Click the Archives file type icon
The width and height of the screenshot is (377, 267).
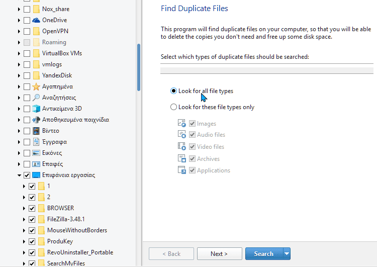click(x=182, y=158)
